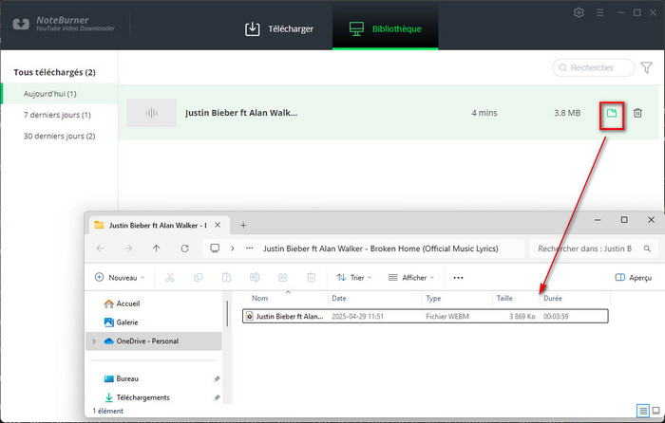
Task: Delete the Justin Bieber track with trash icon
Action: (637, 113)
